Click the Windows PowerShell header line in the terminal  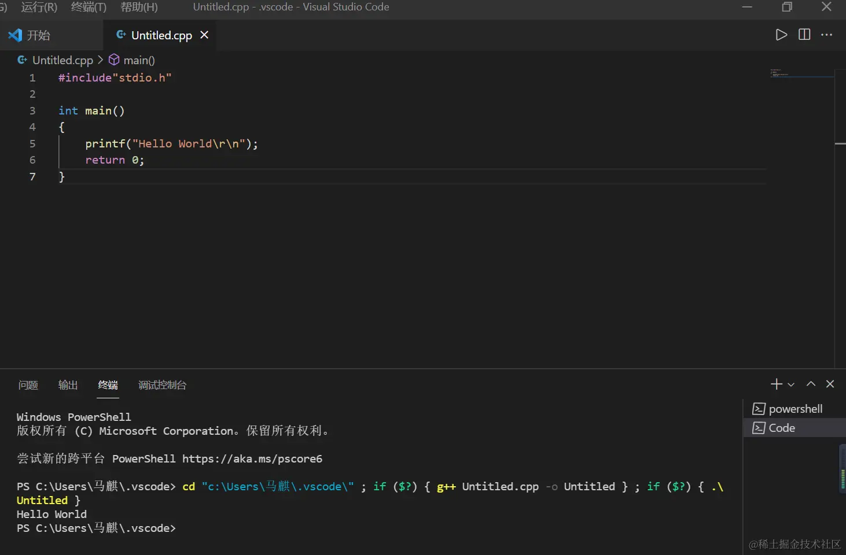73,417
